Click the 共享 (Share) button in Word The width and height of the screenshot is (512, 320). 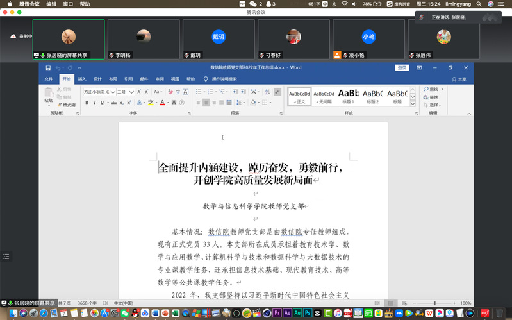(x=459, y=79)
